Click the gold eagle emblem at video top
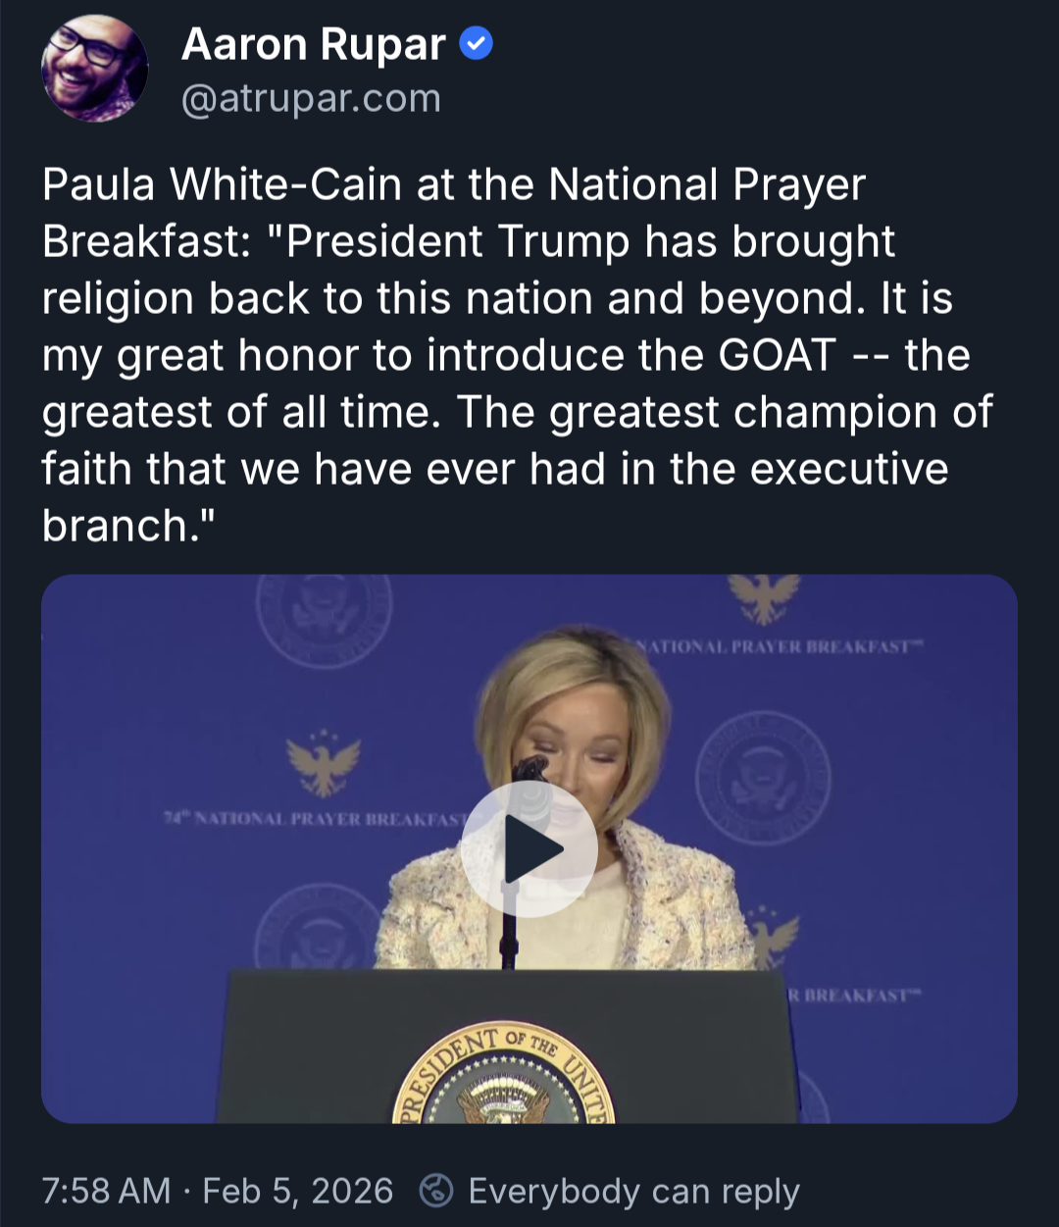The width and height of the screenshot is (1059, 1227). coord(764,596)
